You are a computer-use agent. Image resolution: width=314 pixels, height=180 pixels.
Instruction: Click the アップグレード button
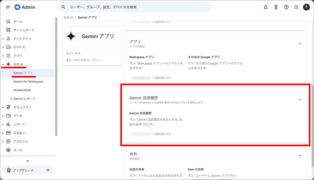click(28, 170)
